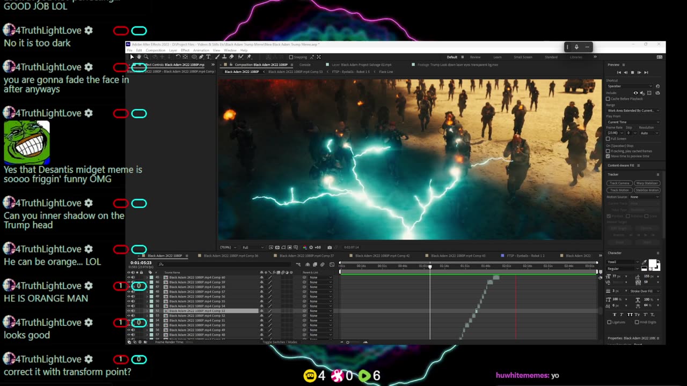Select the Pen tool
The width and height of the screenshot is (687, 386).
[x=201, y=57]
